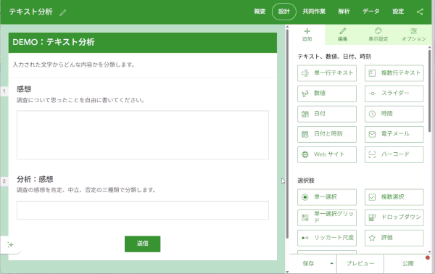Open the 設定 tab
Image resolution: width=435 pixels, height=274 pixels.
tap(398, 12)
